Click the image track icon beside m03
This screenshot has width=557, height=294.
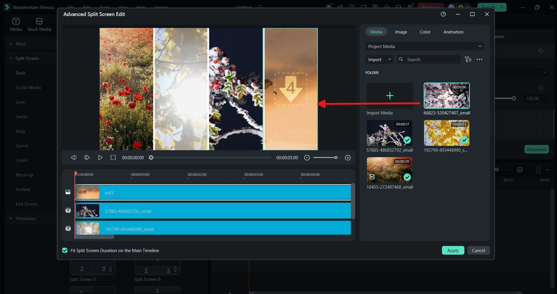[68, 192]
